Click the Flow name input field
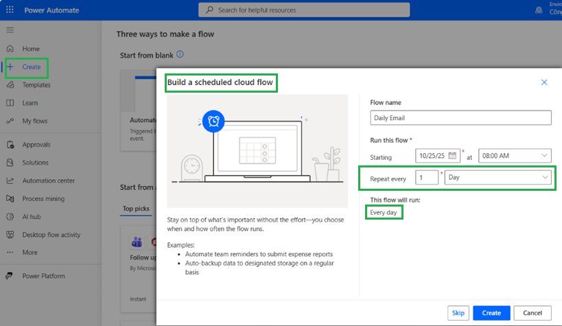 tap(460, 117)
